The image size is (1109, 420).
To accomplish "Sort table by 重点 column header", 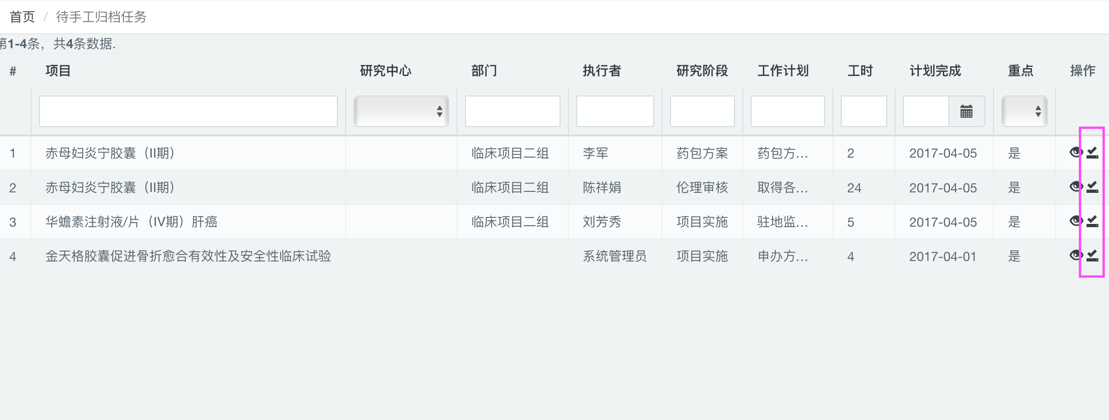I will [x=1021, y=71].
